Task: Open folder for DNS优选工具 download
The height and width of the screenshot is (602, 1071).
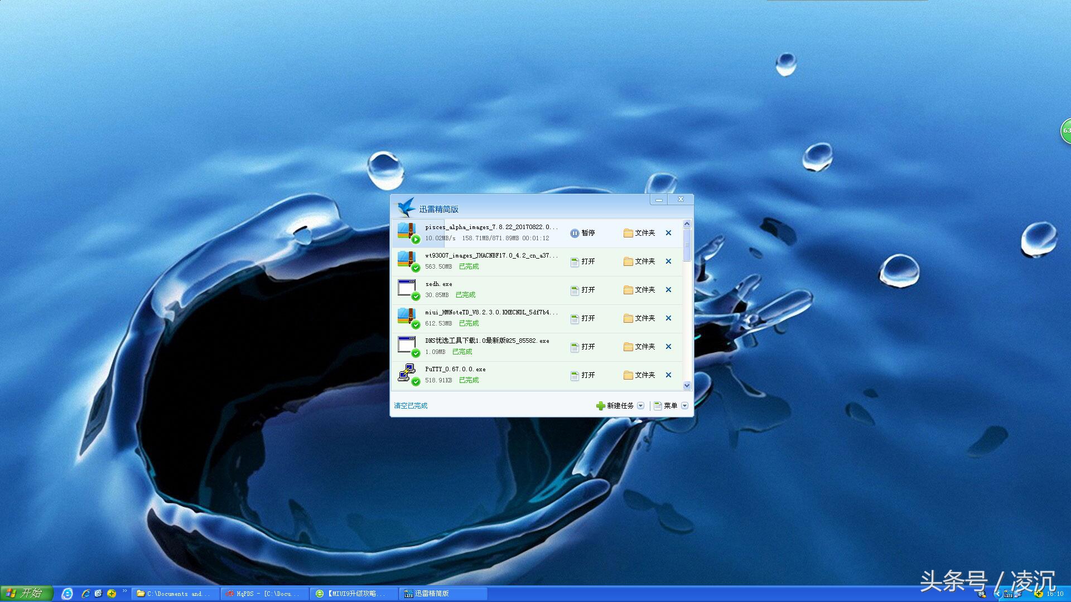Action: click(x=639, y=347)
